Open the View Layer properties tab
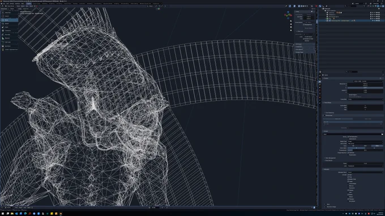Screen dimensions: 385x216 click(x=320, y=85)
